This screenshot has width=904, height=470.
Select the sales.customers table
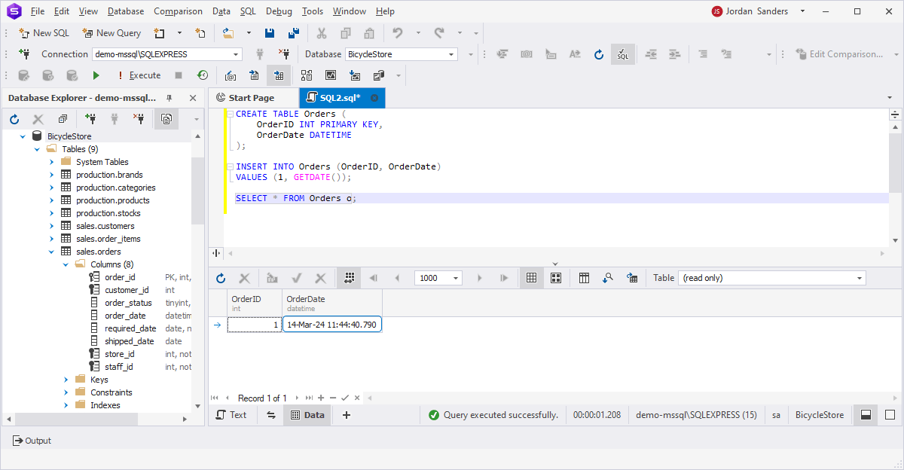tap(105, 226)
